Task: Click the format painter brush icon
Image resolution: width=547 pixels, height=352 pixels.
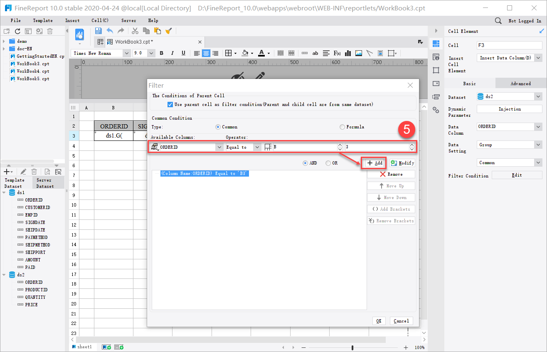Action: pos(168,31)
